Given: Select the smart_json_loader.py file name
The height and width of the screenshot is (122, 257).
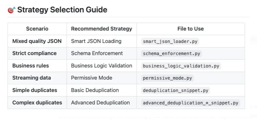Looking at the screenshot, I should pyautogui.click(x=171, y=41).
